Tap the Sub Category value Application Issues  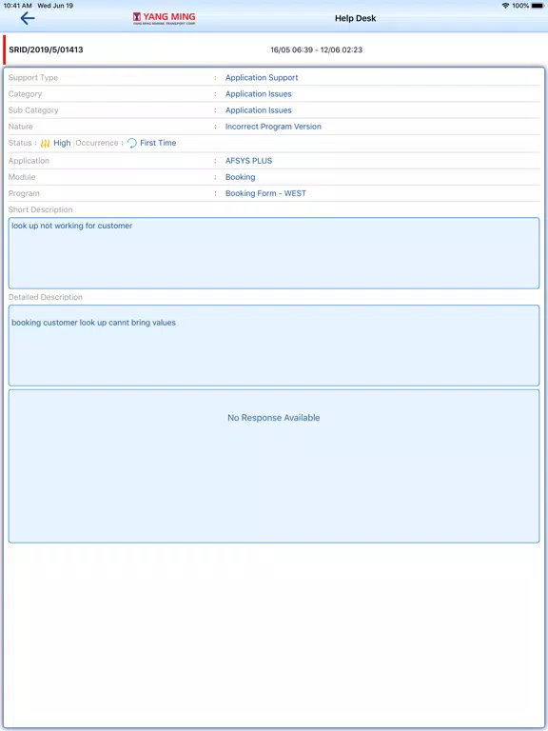tap(258, 110)
